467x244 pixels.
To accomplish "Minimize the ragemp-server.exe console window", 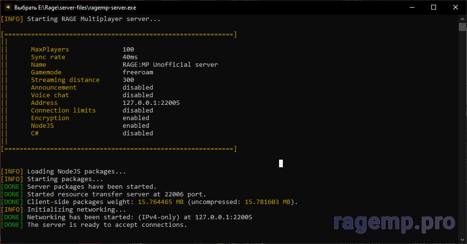I will 411,8.
